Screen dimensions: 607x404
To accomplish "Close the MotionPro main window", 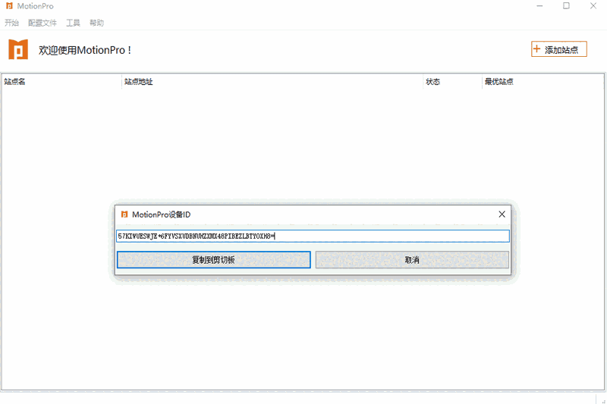I will click(593, 6).
